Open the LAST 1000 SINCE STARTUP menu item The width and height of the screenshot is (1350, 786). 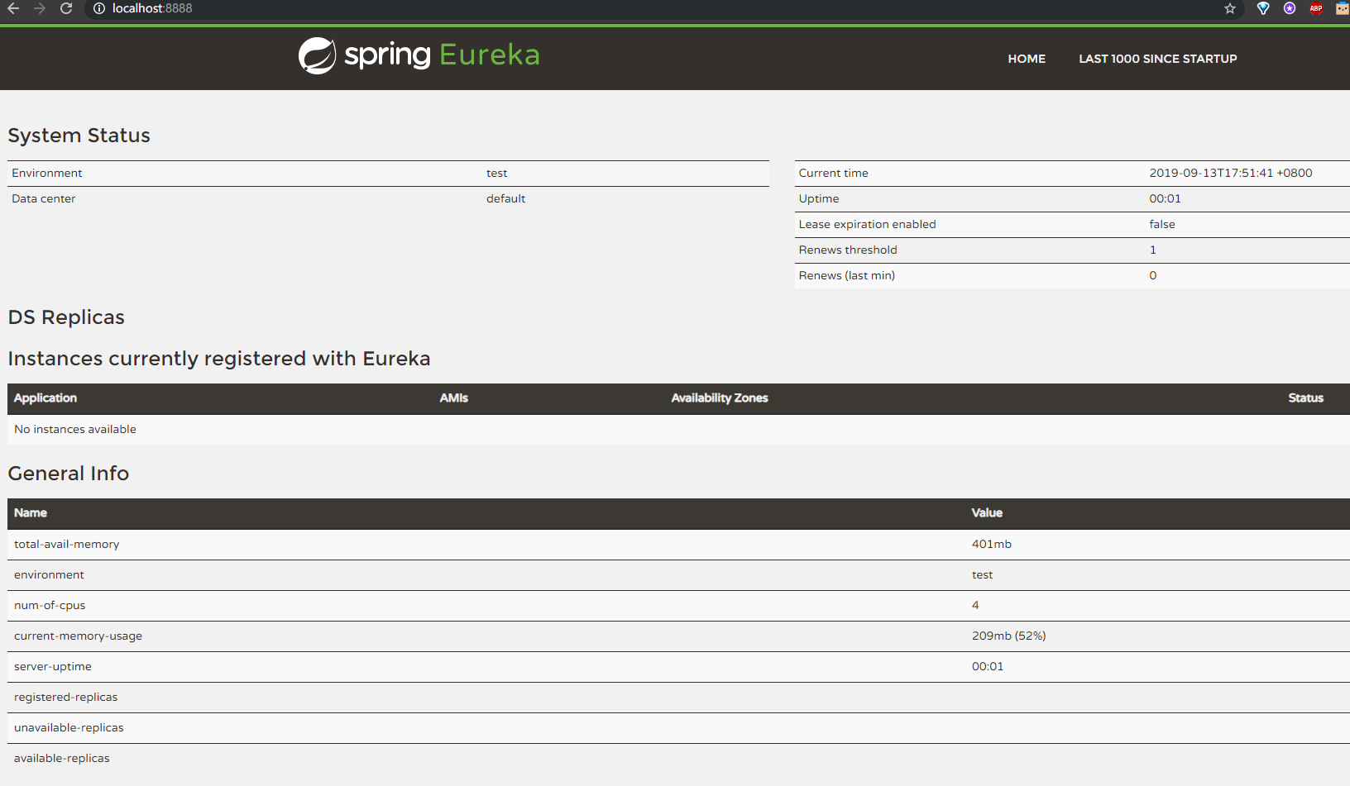pyautogui.click(x=1158, y=59)
